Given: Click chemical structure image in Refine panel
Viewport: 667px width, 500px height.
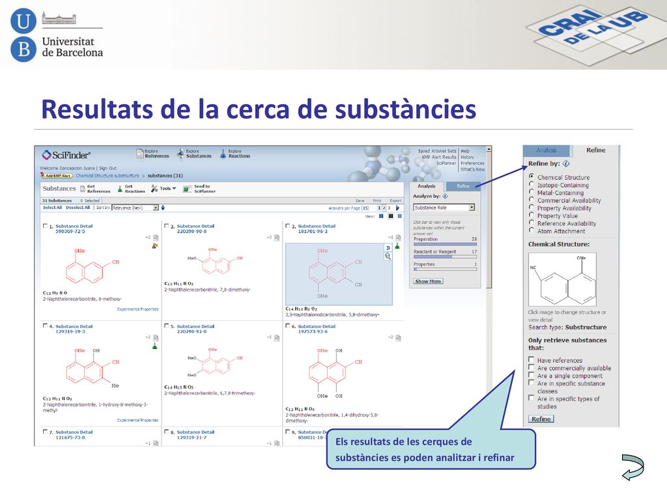Looking at the screenshot, I should (562, 280).
